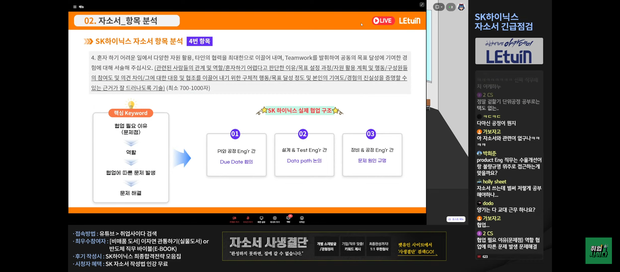Open the hamburger 메뉴 at top left
620x272 pixels.
tap(78, 7)
